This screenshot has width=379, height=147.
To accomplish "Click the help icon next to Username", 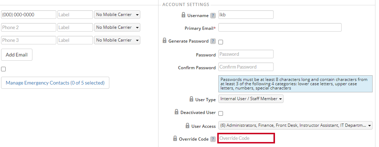I will [x=213, y=16].
